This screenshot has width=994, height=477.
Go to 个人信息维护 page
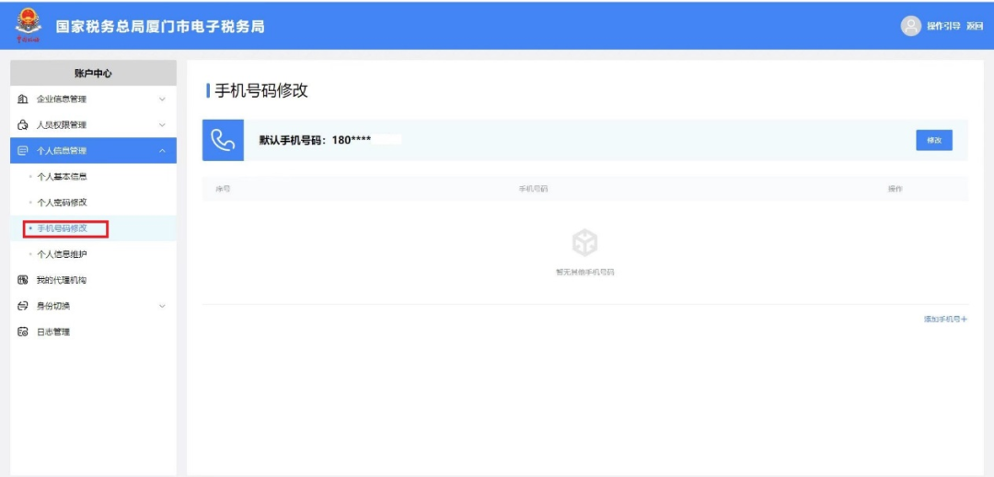[x=63, y=254]
